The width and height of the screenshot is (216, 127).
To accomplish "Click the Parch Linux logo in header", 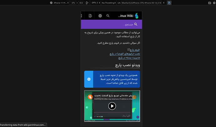I will (136, 16).
